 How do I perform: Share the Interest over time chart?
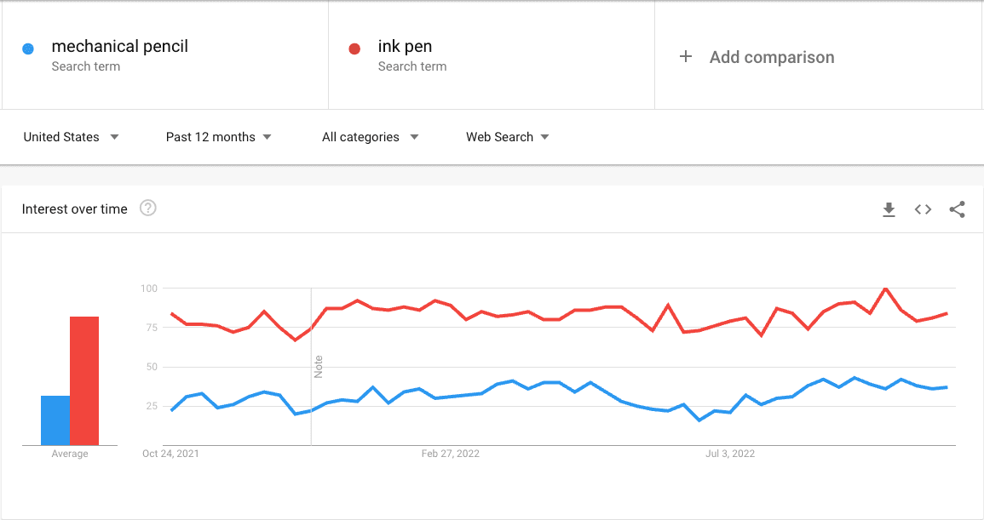pos(957,209)
